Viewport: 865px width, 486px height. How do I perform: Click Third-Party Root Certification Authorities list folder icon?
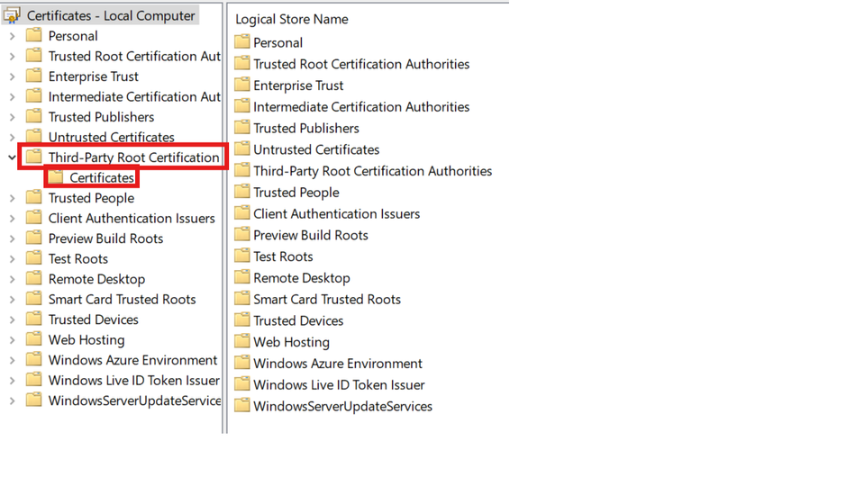(x=241, y=170)
